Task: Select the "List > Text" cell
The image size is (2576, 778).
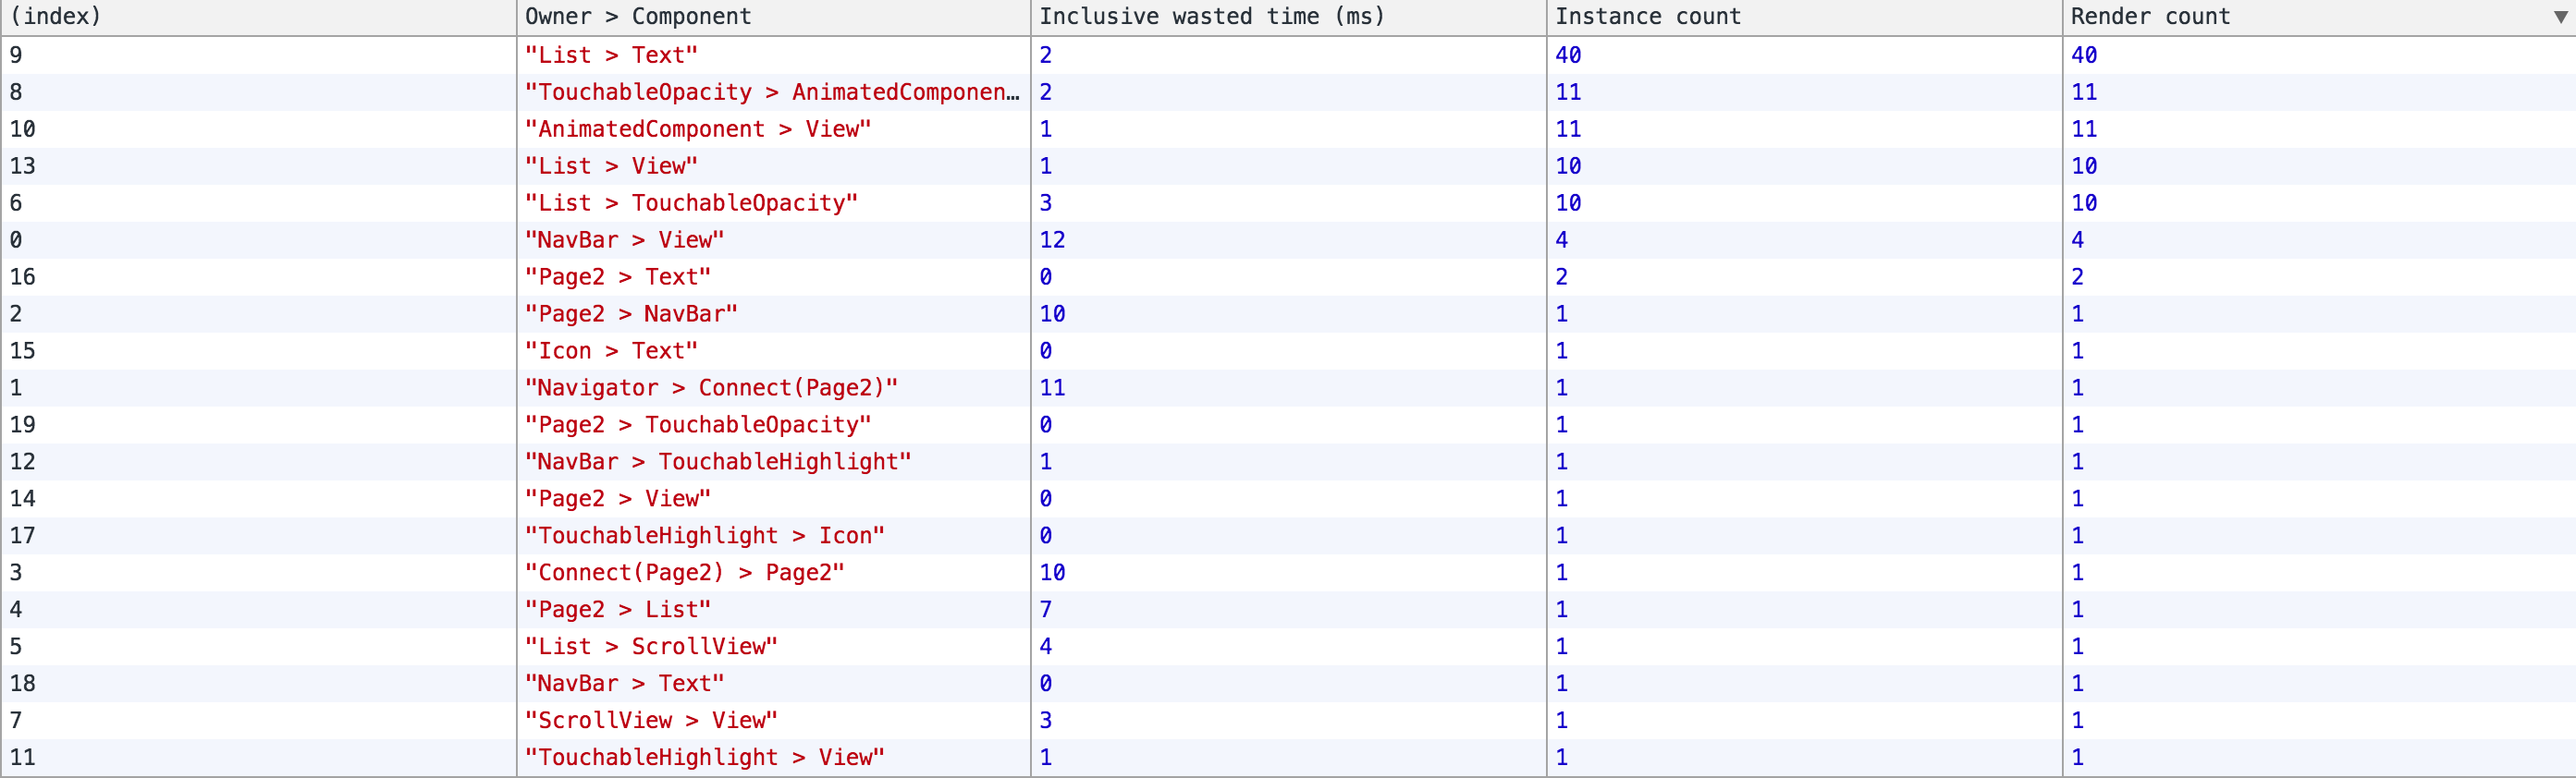Action: (773, 55)
